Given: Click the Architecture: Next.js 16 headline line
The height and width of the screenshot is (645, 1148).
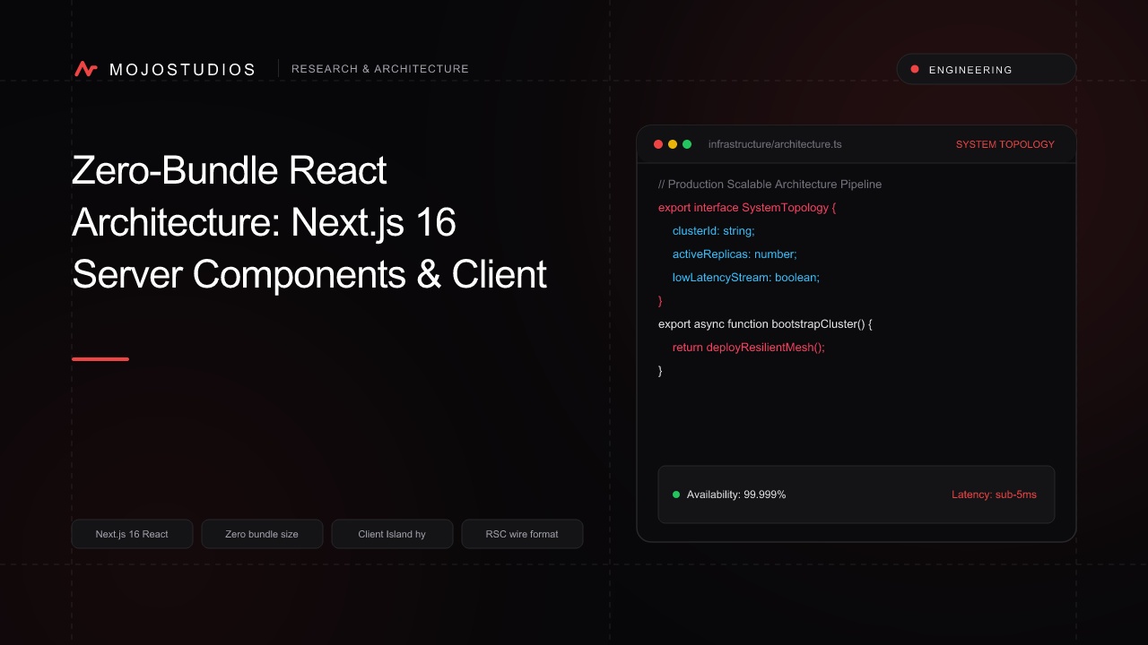Looking at the screenshot, I should [x=264, y=222].
